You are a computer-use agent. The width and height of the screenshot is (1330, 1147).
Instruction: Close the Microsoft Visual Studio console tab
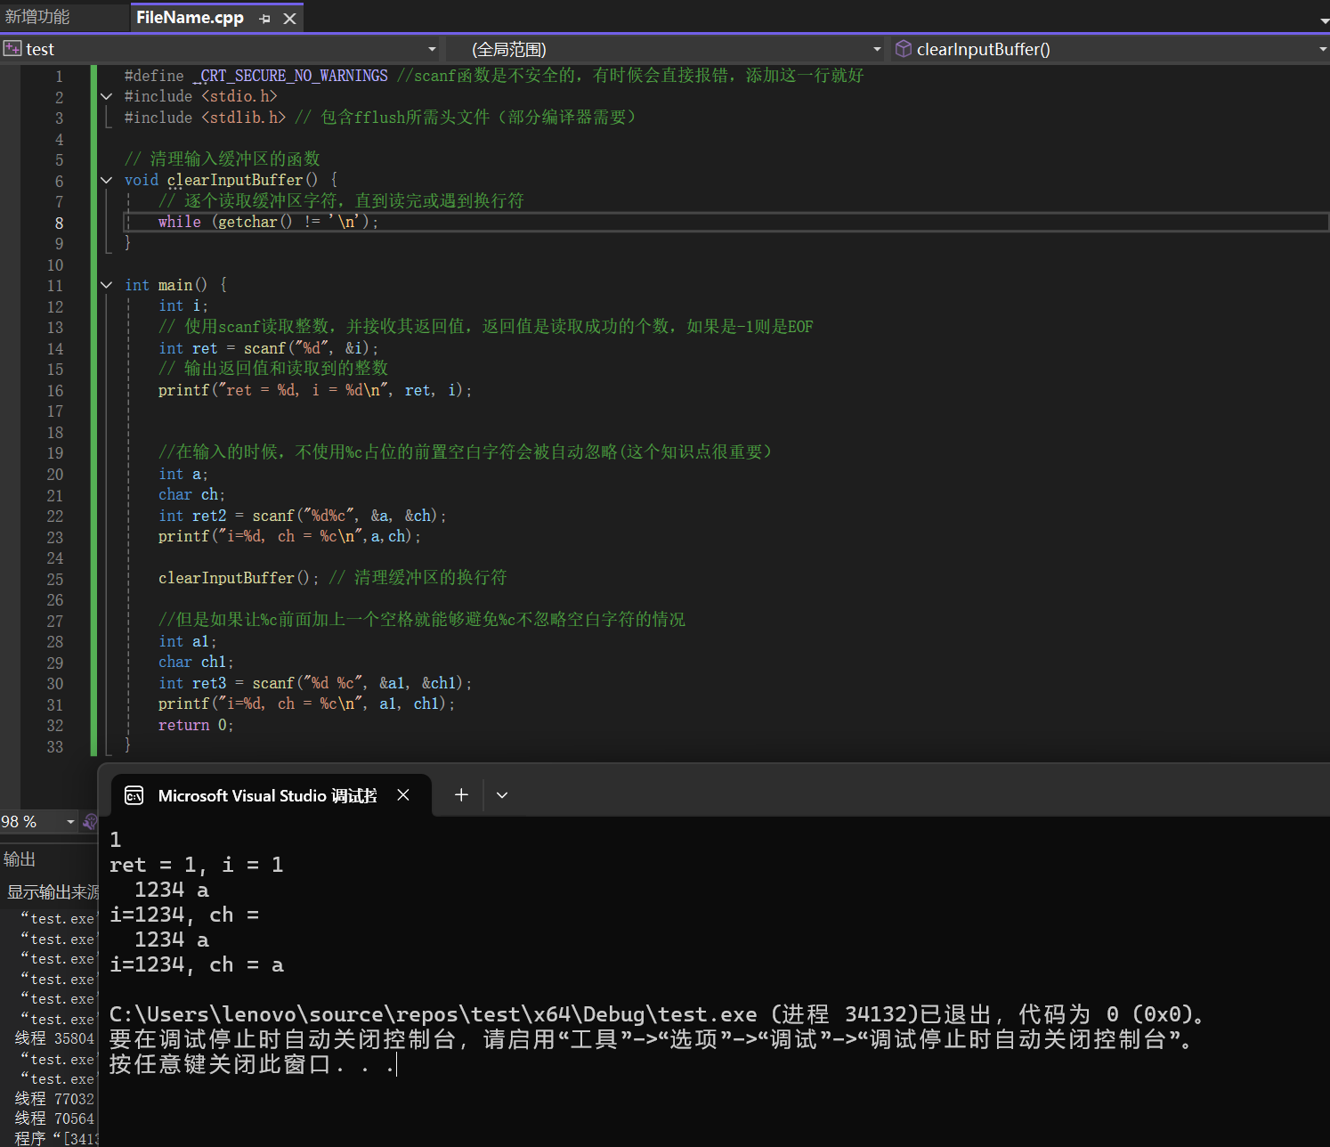point(403,794)
